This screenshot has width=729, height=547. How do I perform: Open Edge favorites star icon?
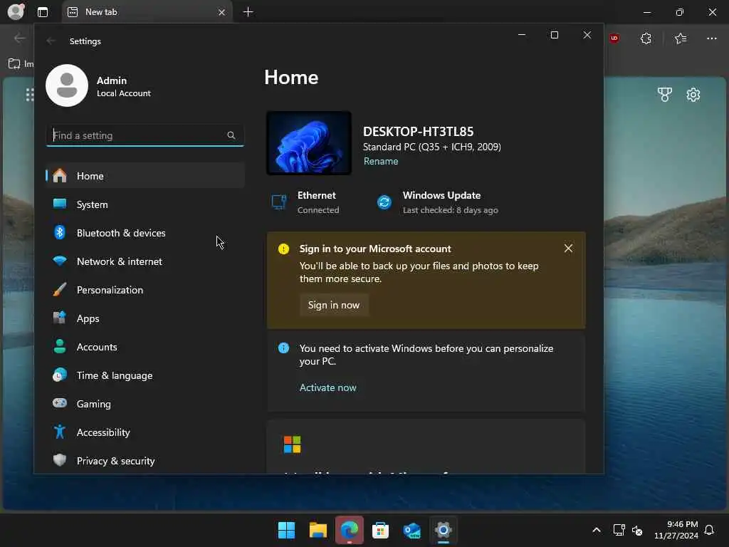[x=681, y=38]
